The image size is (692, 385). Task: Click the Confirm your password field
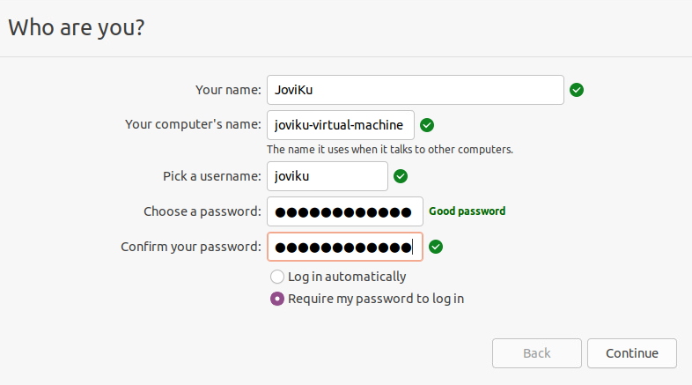345,247
